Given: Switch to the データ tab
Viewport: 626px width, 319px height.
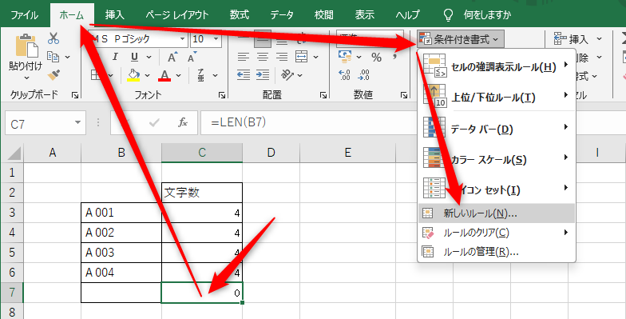Looking at the screenshot, I should [x=282, y=15].
